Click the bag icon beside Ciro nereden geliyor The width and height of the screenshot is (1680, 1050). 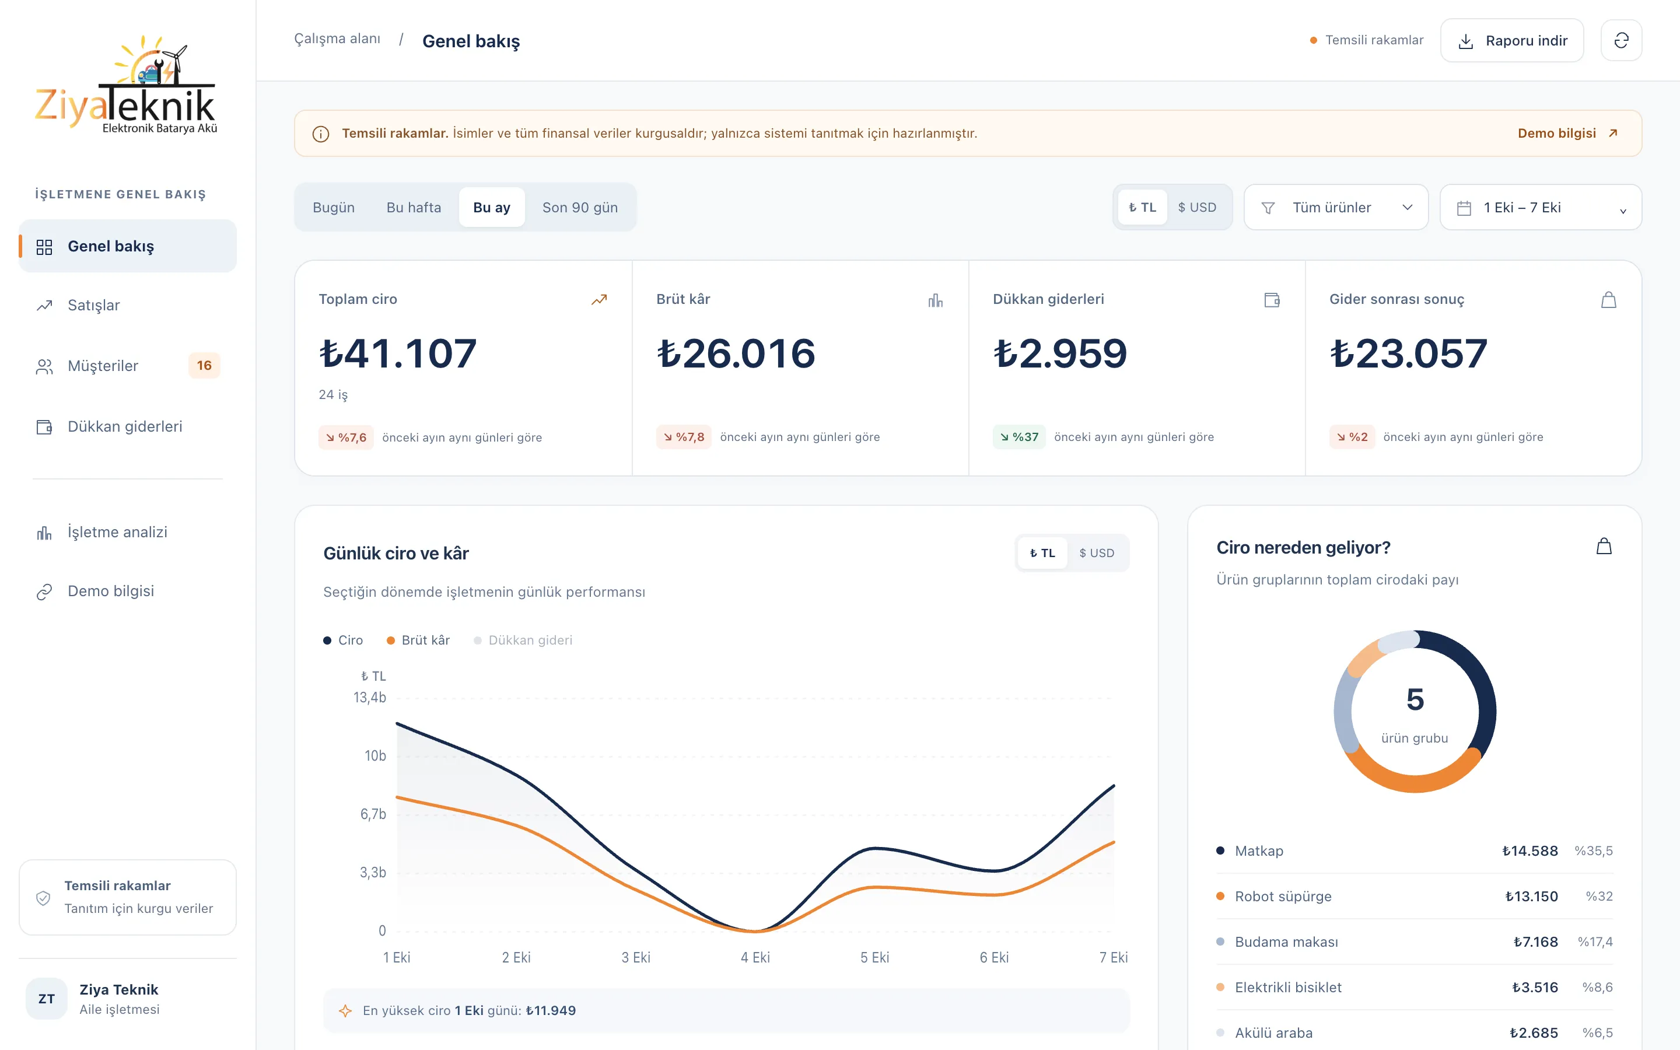pyautogui.click(x=1604, y=547)
